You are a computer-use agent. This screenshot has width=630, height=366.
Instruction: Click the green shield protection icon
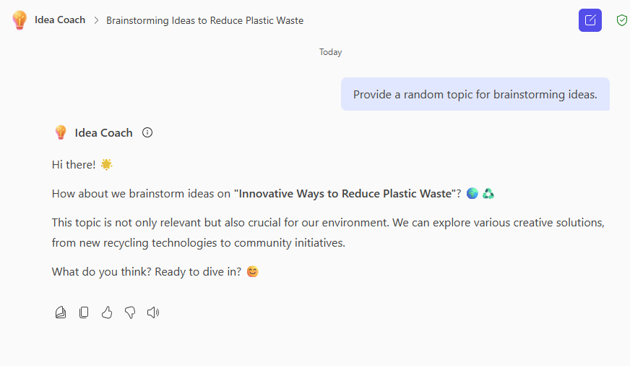pos(621,20)
